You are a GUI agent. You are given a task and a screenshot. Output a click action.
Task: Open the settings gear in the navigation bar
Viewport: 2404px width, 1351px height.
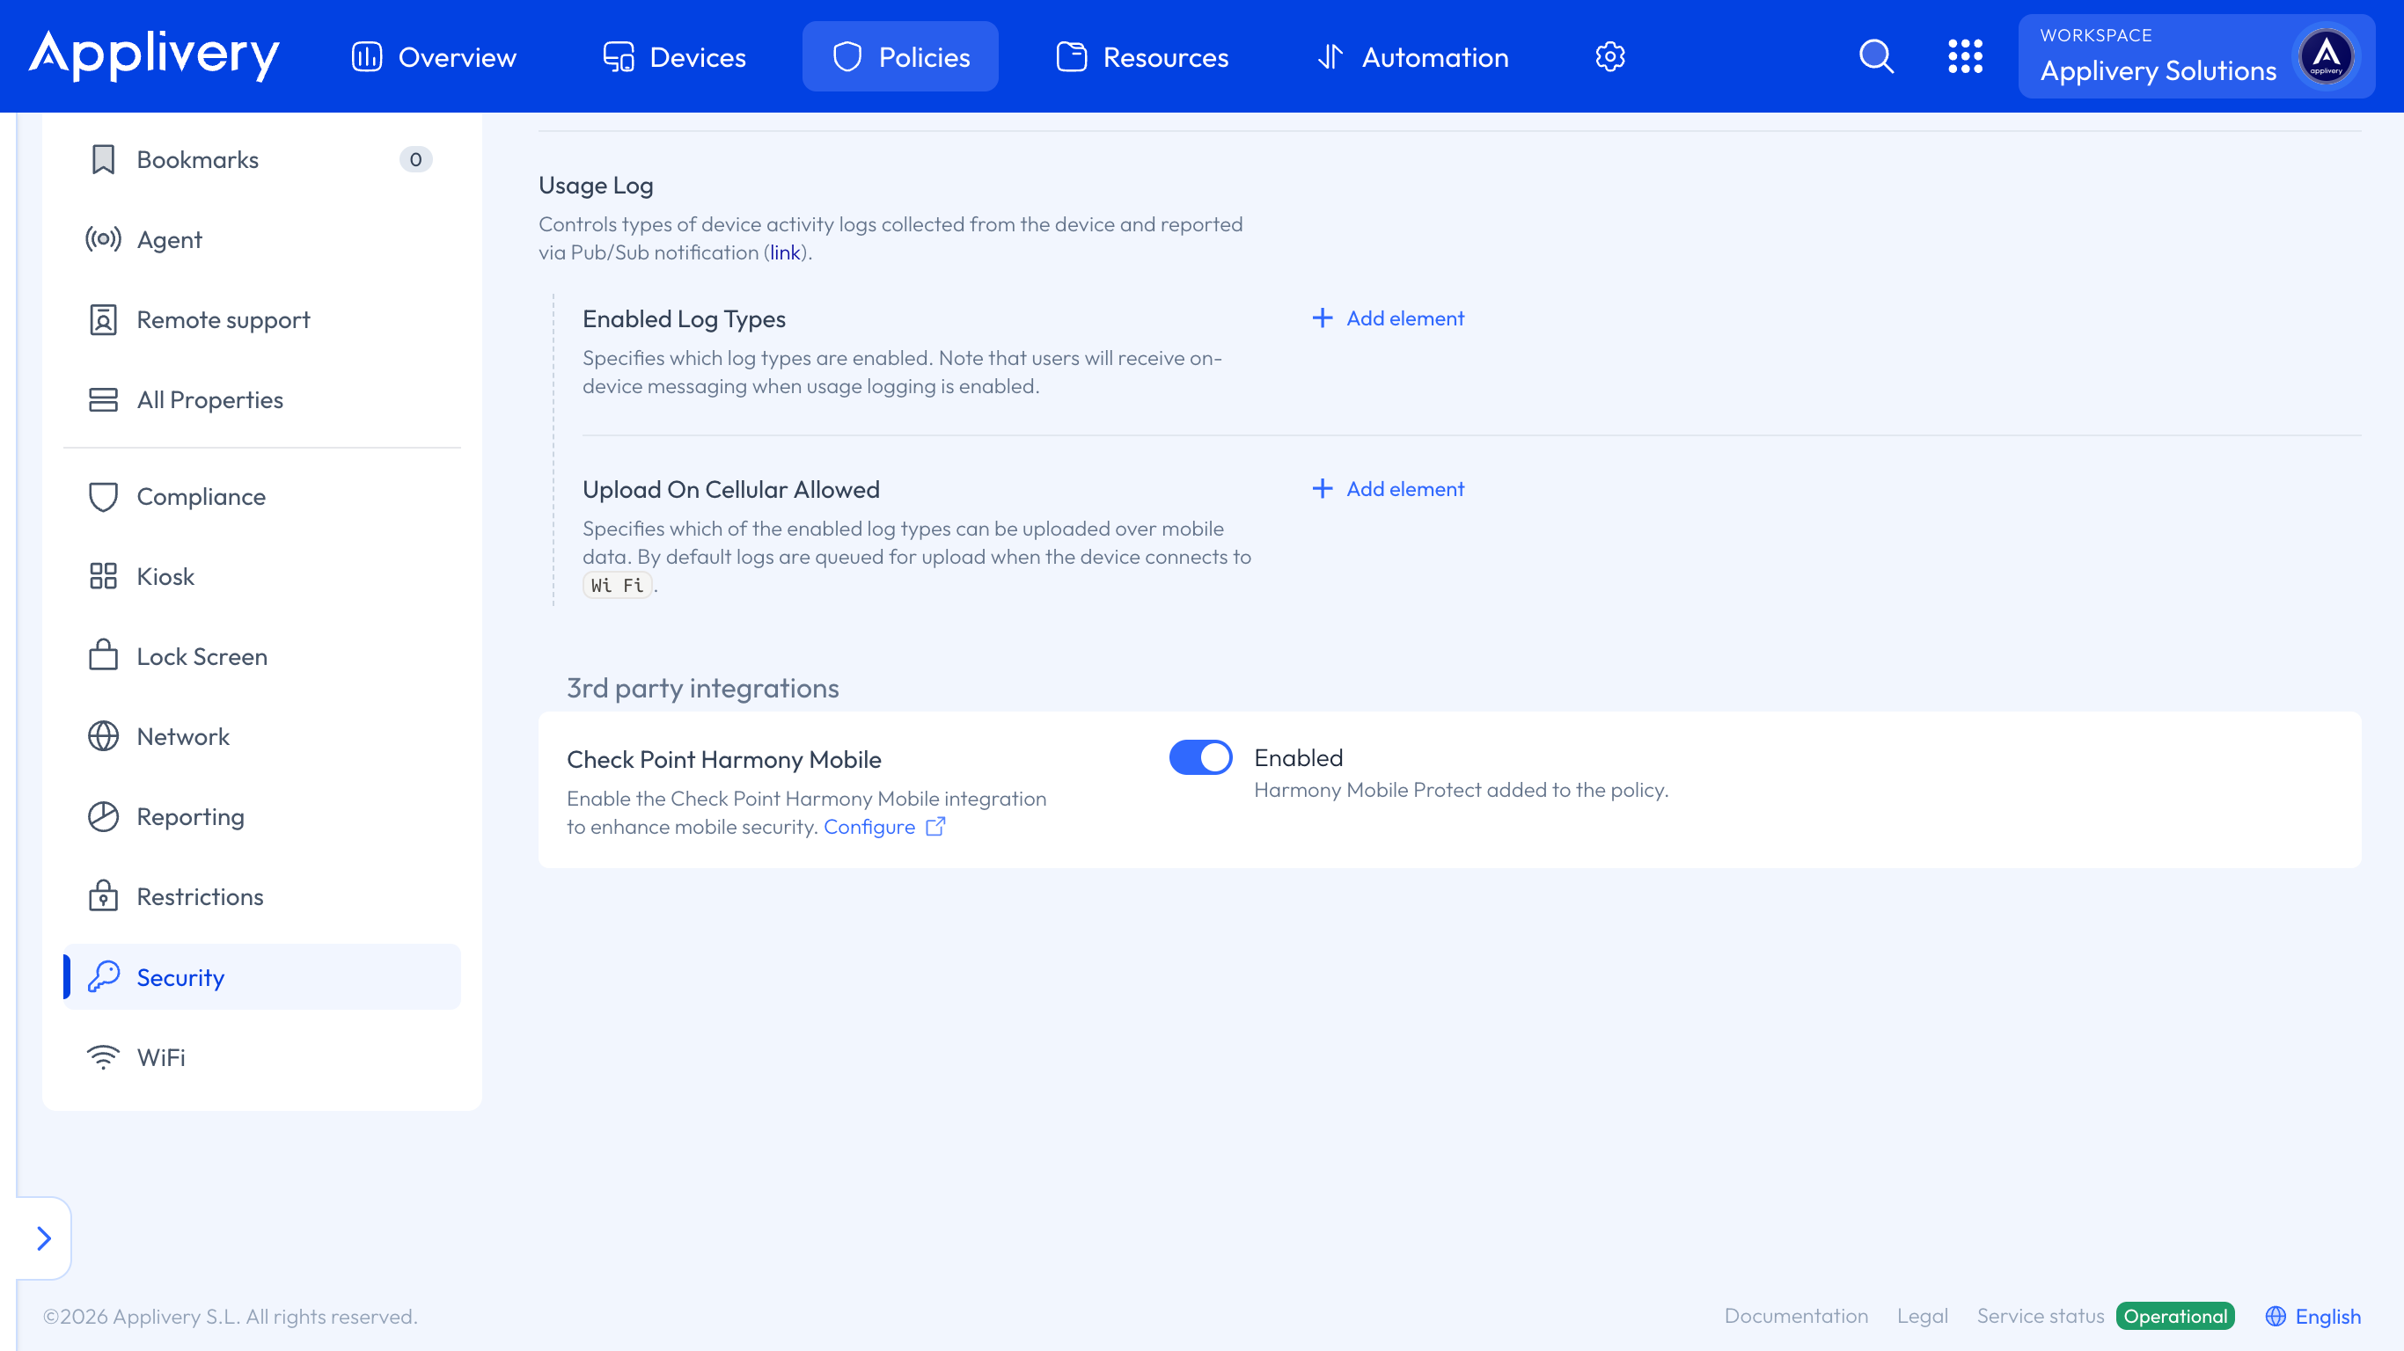click(x=1609, y=56)
